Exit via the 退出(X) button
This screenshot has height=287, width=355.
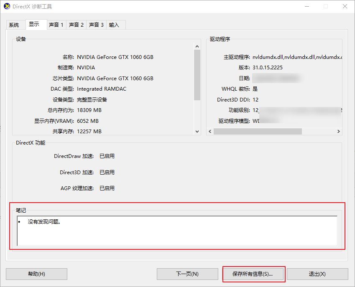click(x=317, y=274)
